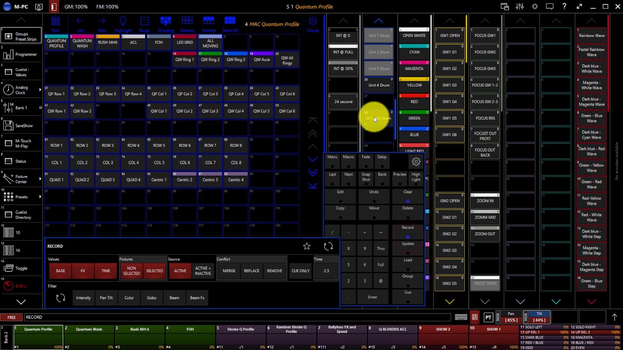Open Cuelist Values view
This screenshot has height=350, width=623.
point(21,72)
